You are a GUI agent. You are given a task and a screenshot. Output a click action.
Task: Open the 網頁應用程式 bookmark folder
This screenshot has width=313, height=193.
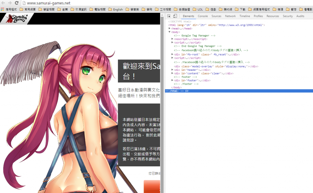point(259,9)
